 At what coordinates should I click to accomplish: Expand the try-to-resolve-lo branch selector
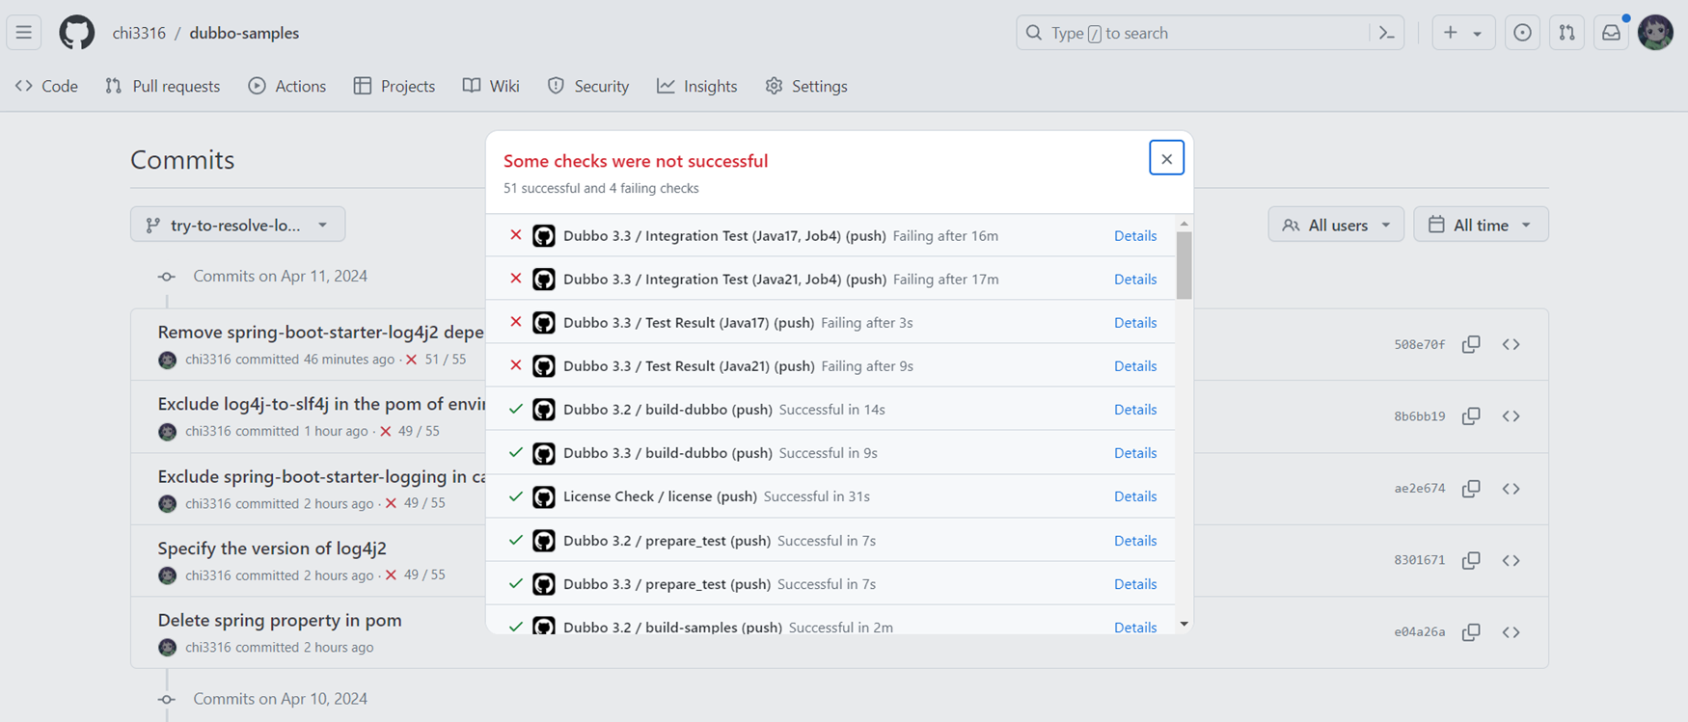click(x=237, y=225)
